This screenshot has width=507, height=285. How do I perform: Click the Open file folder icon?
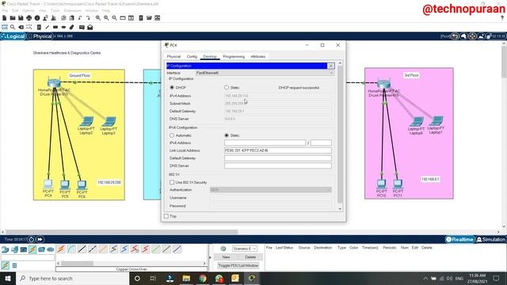click(x=13, y=18)
